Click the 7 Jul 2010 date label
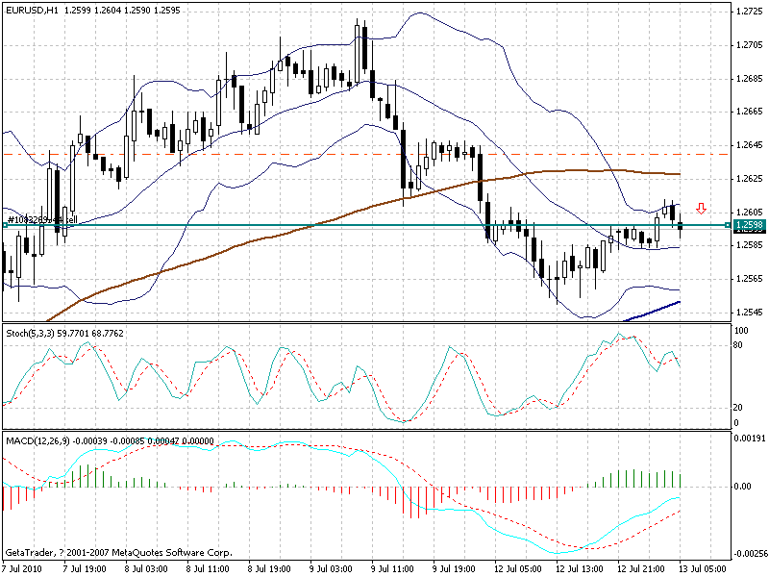This screenshot has width=769, height=577. 23,569
